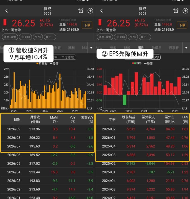Select the 2026/09 date row
The width and height of the screenshot is (190, 199).
coord(48,129)
